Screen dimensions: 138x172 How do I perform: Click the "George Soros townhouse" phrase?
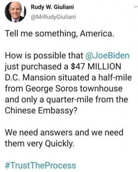pyautogui.click(x=74, y=89)
